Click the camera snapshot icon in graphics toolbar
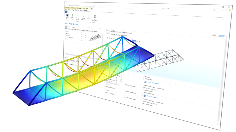The height and width of the screenshot is (132, 236). (x=140, y=41)
